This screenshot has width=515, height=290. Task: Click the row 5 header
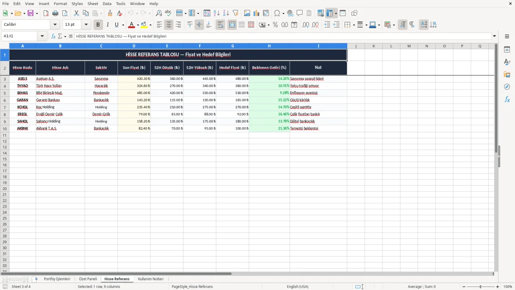coord(5,93)
